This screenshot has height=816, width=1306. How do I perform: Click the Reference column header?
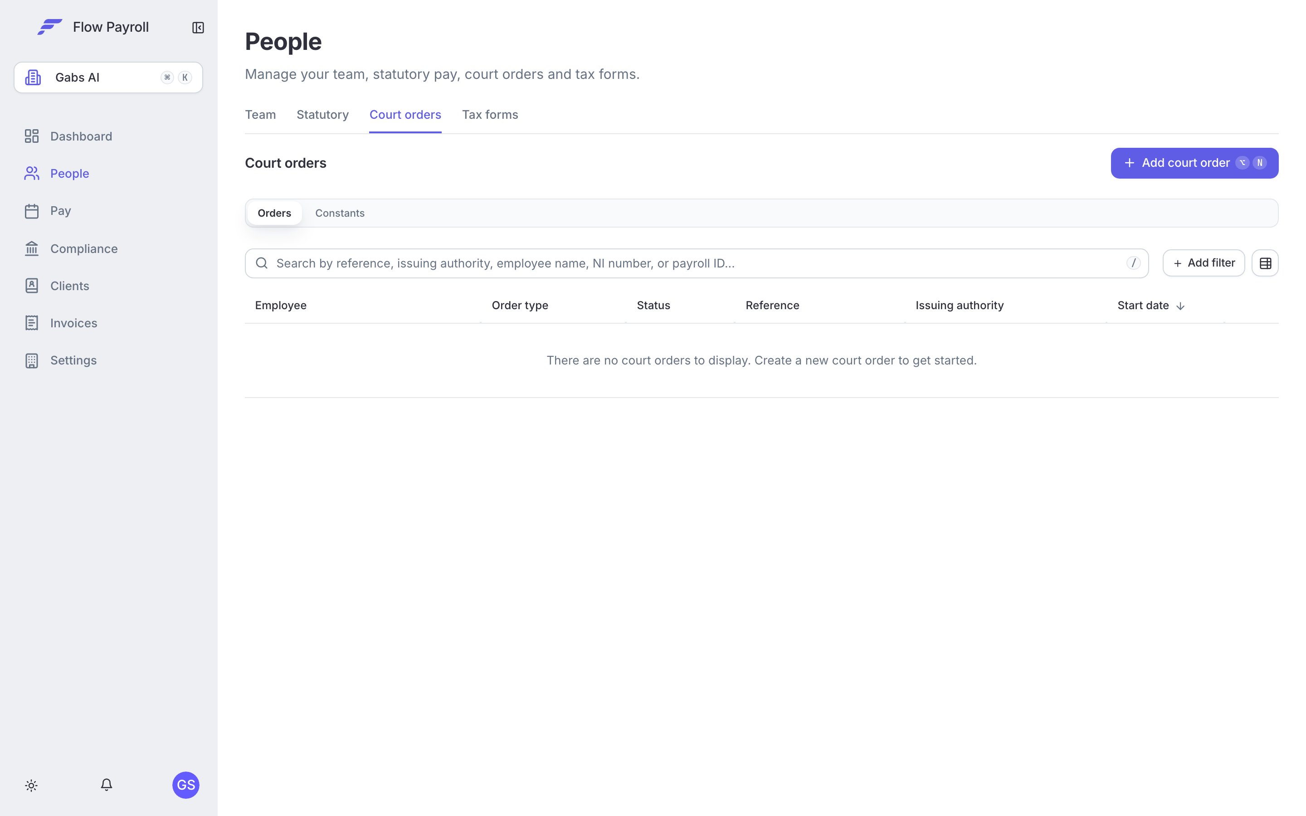coord(772,306)
